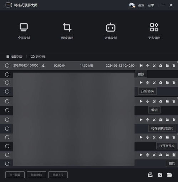Open 设置 settings in title bar
The width and height of the screenshot is (178, 182).
tap(141, 5)
